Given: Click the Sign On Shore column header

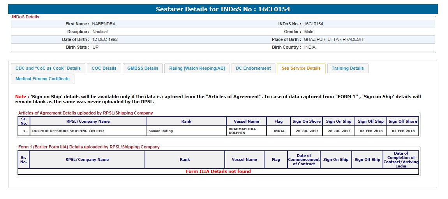Looking at the screenshot, I should coord(306,122).
